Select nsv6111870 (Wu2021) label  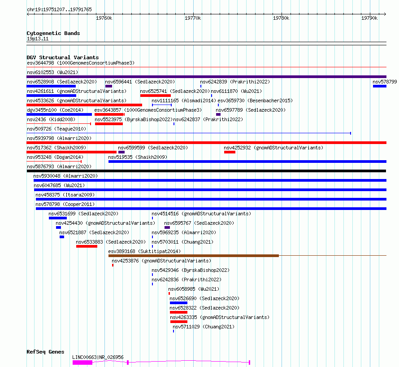coord(236,91)
